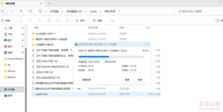Click the Copy icon in toolbar
The image size is (223, 112).
[30, 21]
